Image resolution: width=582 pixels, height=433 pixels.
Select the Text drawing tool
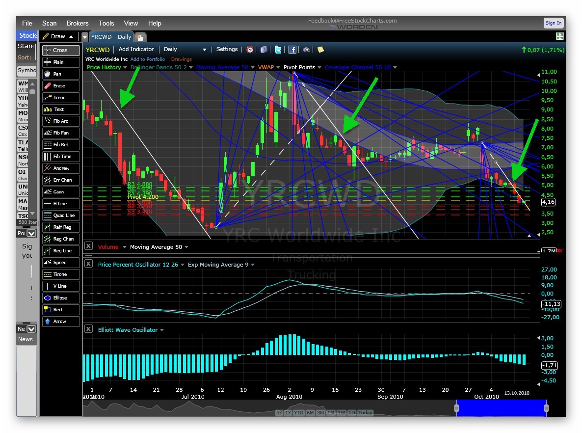(61, 109)
